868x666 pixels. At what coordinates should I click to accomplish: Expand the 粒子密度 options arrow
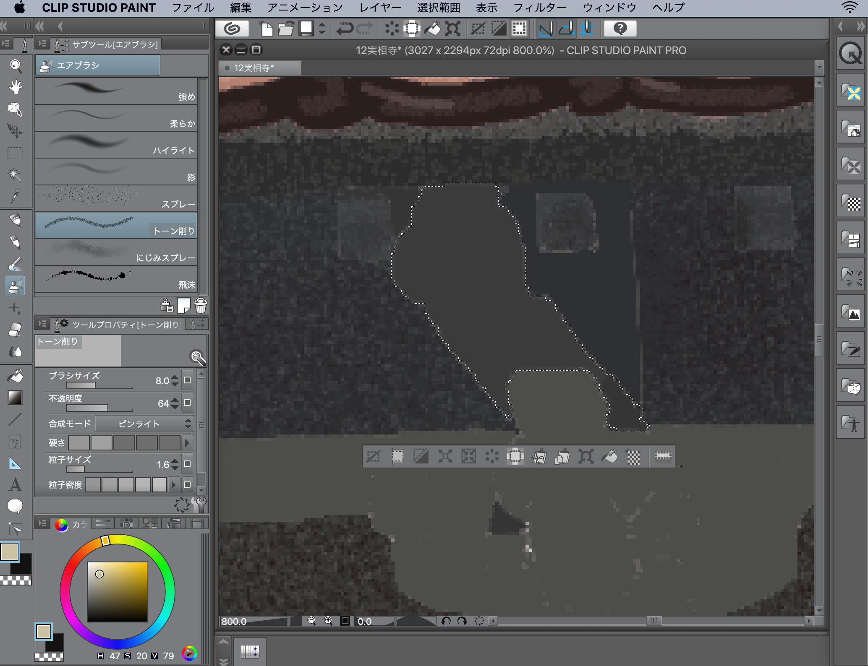[174, 485]
